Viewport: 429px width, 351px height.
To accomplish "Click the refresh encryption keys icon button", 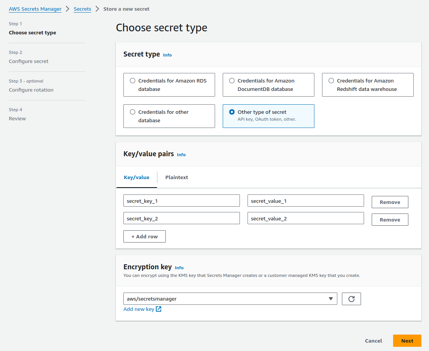I will [x=351, y=299].
